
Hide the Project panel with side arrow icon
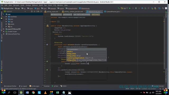pos(41,11)
